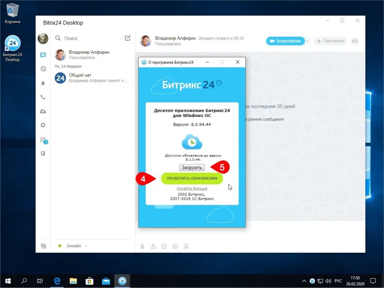Click Пн, 24 Февраля date label
Image resolution: width=384 pixels, height=288 pixels.
[68, 66]
